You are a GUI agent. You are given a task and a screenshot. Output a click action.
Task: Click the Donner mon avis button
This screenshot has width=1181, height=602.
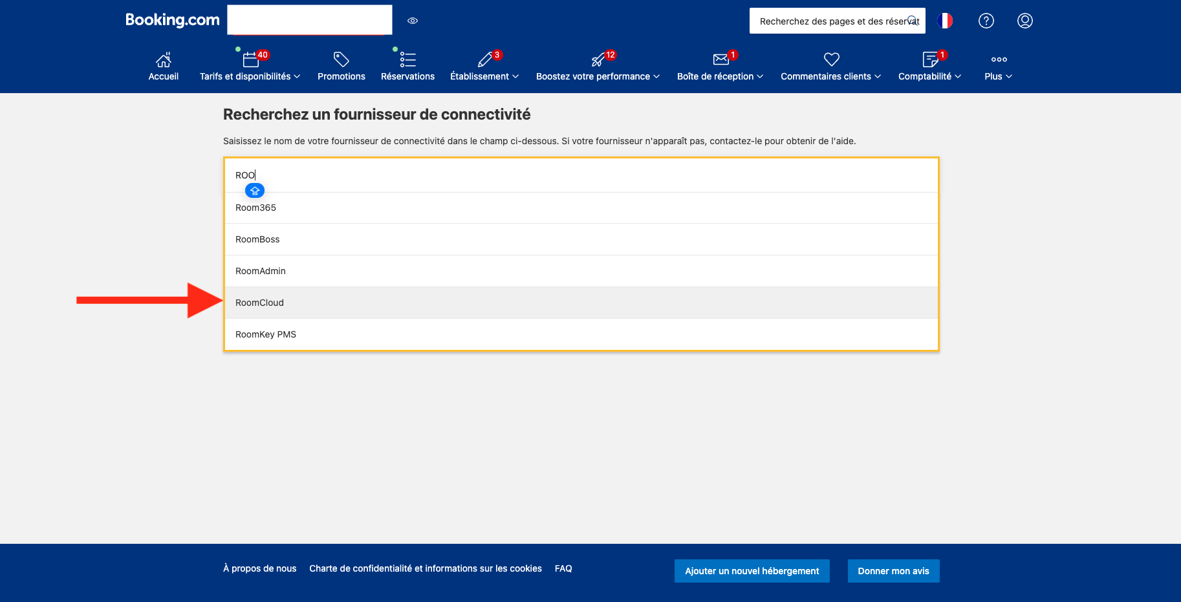(894, 571)
